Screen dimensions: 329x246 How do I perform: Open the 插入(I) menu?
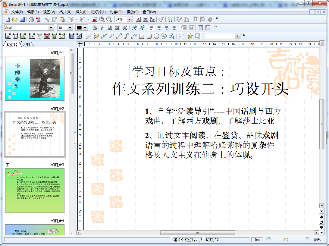[81, 12]
